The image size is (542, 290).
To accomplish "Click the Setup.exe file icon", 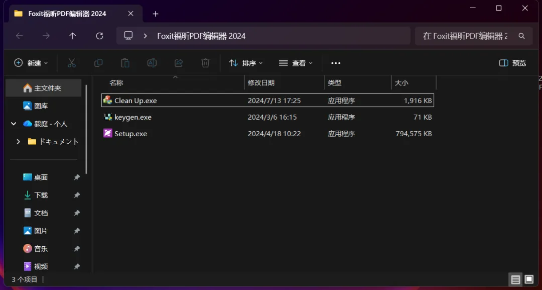I will 108,133.
